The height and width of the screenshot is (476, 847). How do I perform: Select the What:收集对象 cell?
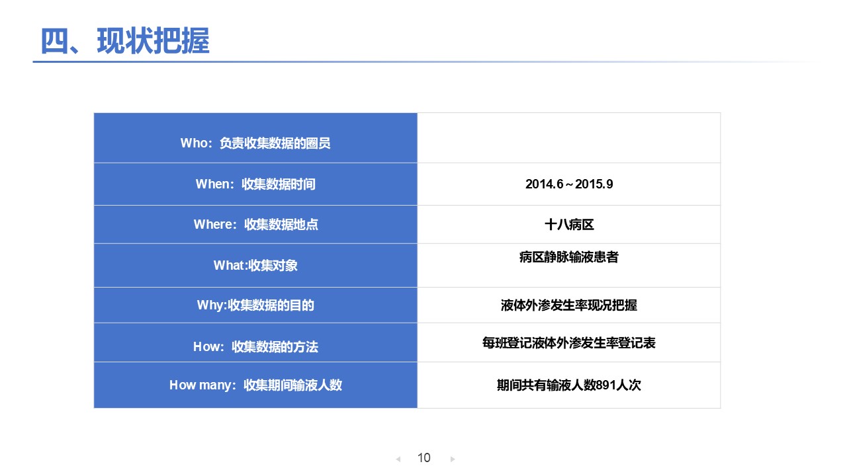point(255,265)
